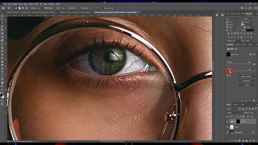258x145 pixels.
Task: Create a new layer with plus icon
Action: (250, 141)
